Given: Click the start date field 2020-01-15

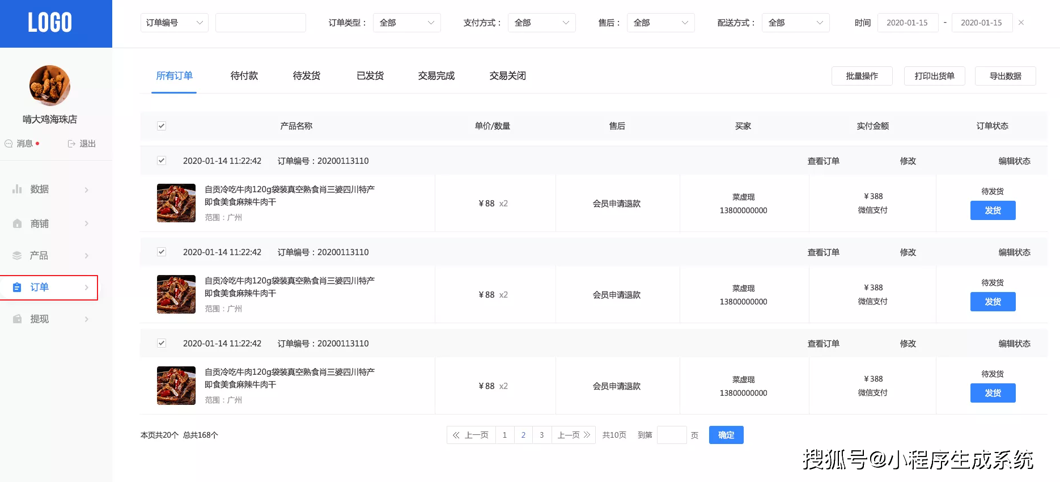Looking at the screenshot, I should pos(908,23).
